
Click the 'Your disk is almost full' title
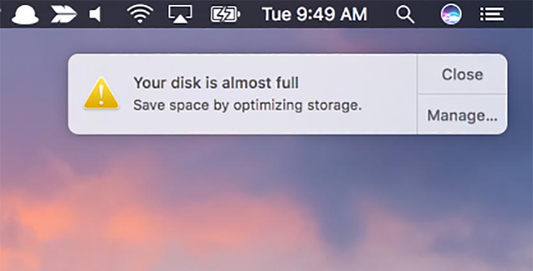pyautogui.click(x=216, y=82)
